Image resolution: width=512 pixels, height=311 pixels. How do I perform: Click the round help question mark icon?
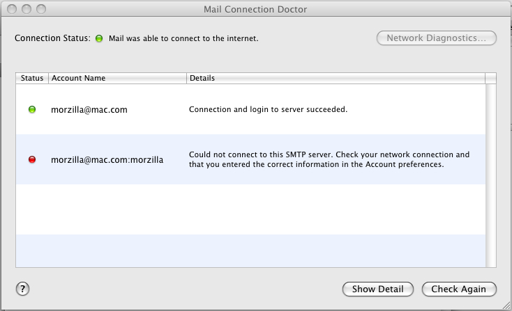coord(22,289)
